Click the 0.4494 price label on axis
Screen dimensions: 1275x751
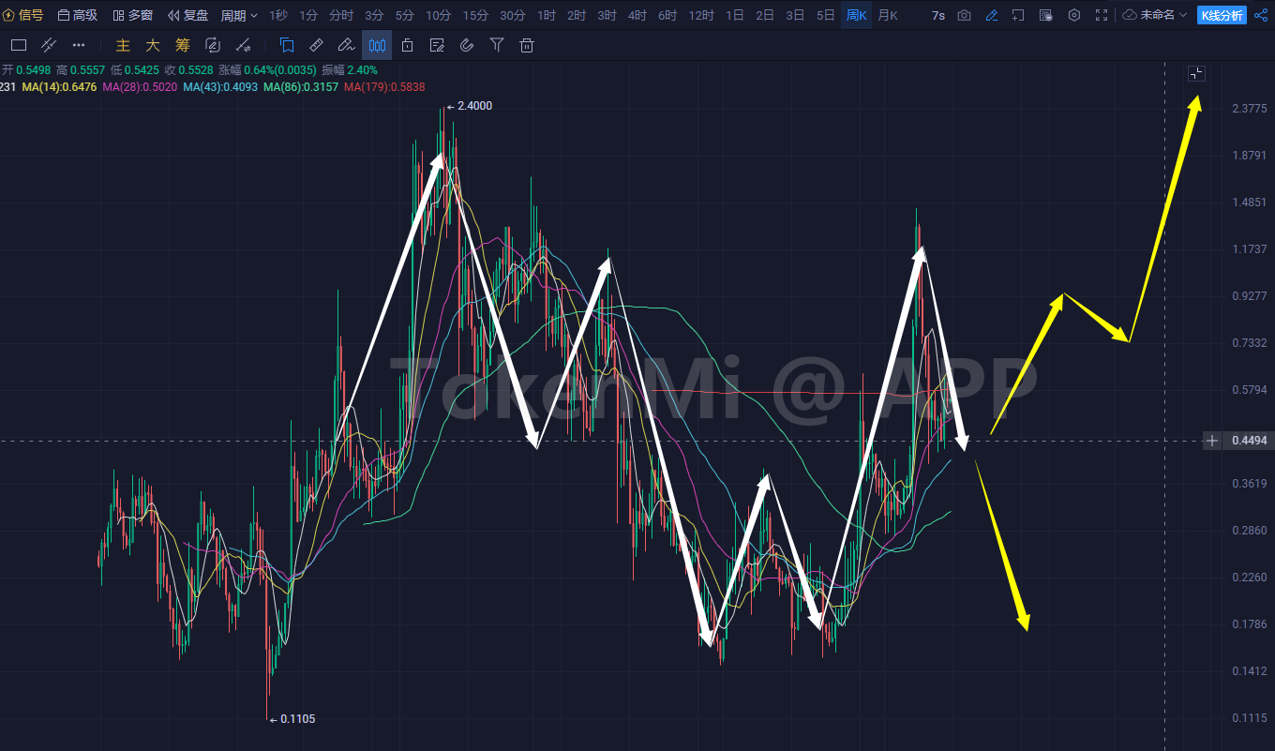[1249, 441]
